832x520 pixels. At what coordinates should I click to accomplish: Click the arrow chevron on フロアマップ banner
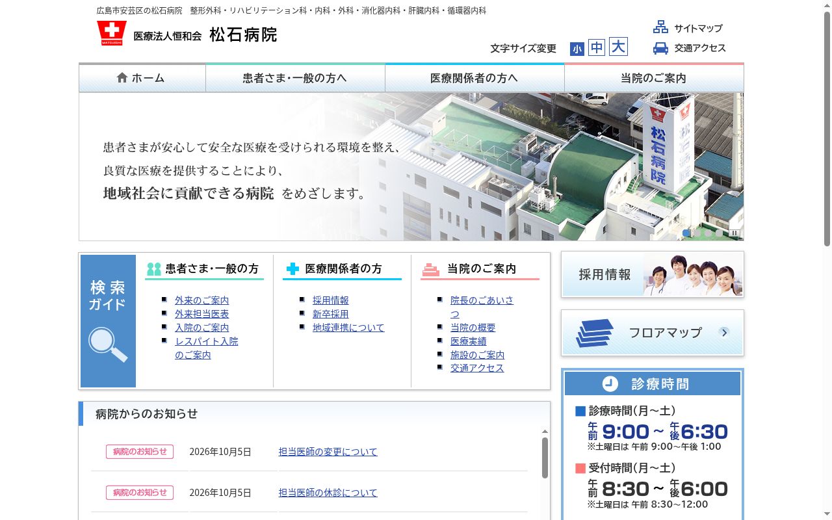click(x=724, y=332)
